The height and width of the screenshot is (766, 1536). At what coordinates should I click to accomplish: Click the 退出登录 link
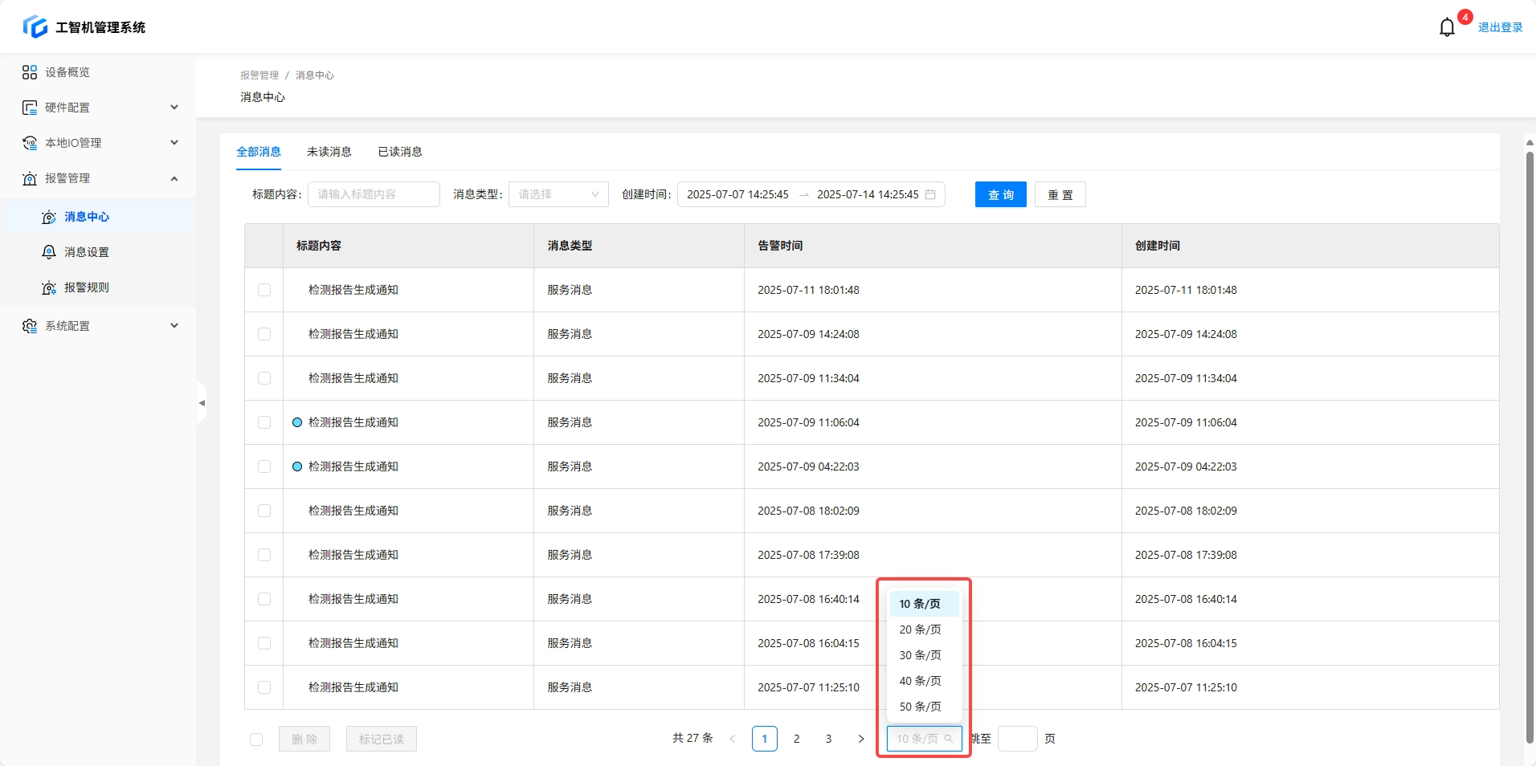(x=1500, y=27)
